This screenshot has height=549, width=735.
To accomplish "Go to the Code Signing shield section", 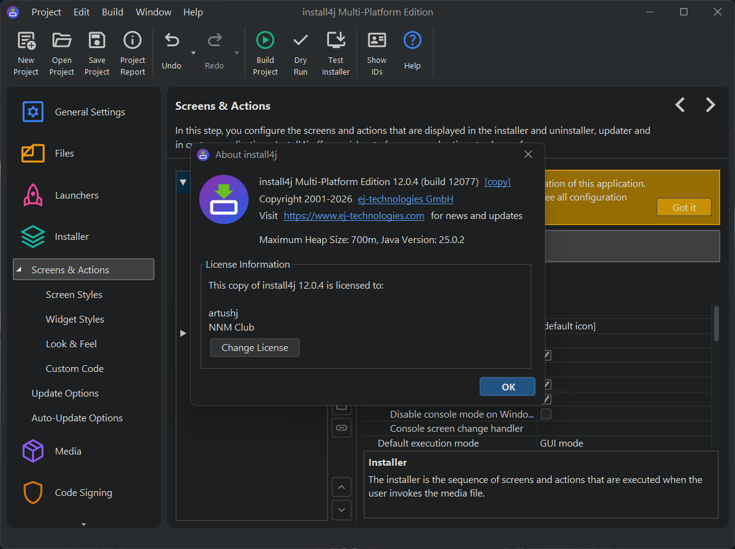I will point(33,492).
